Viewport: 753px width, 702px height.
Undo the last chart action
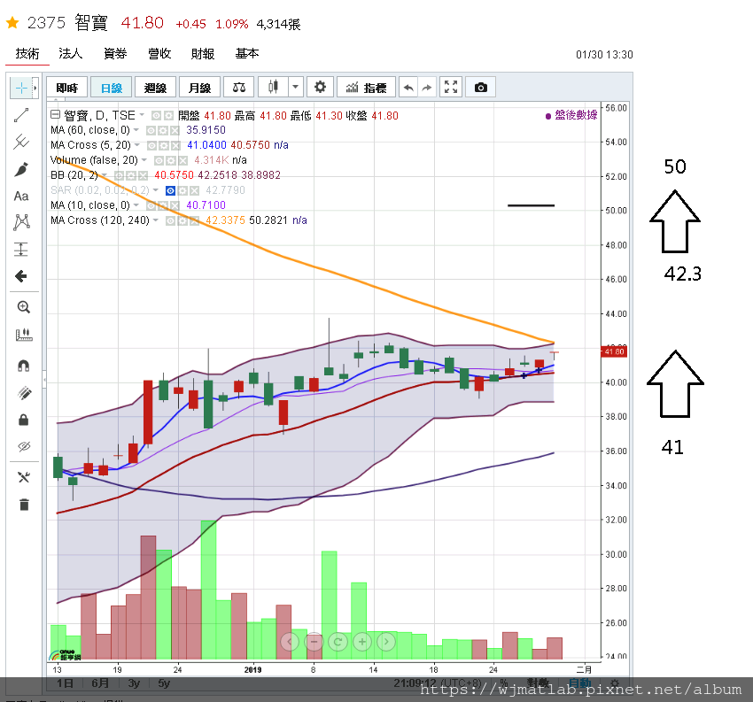click(408, 88)
